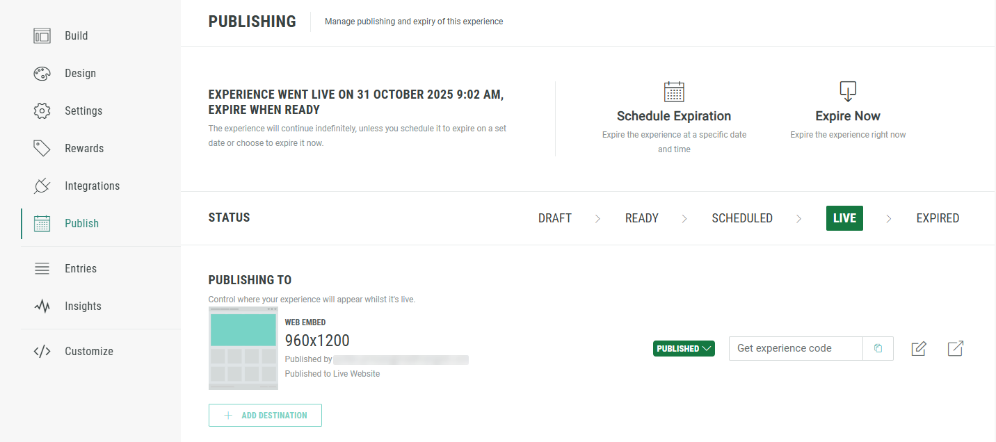Open Customize via the code brackets icon
The image size is (996, 442).
(42, 352)
